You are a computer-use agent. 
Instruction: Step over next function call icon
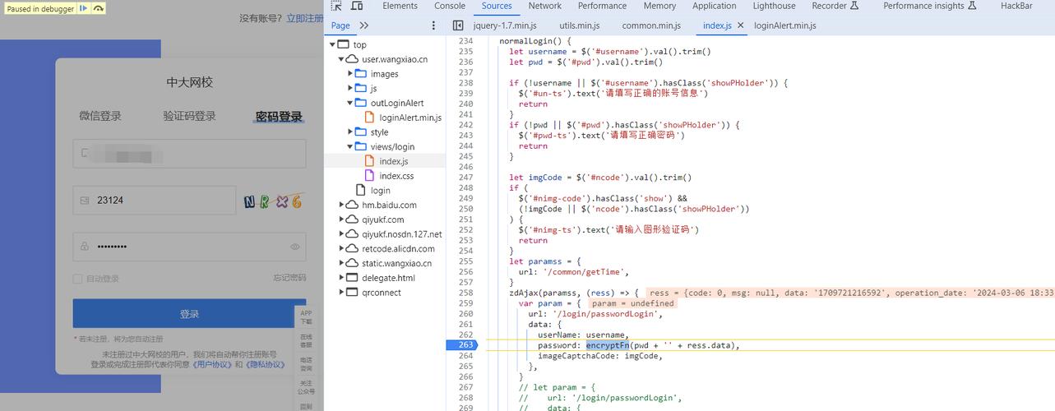[98, 8]
